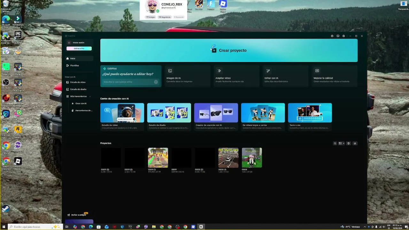
Task: Click the Google Chrome desktop icon
Action: [6, 147]
